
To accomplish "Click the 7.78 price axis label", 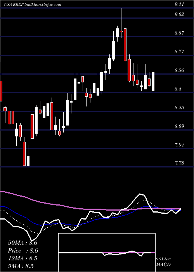I will [x=179, y=163].
